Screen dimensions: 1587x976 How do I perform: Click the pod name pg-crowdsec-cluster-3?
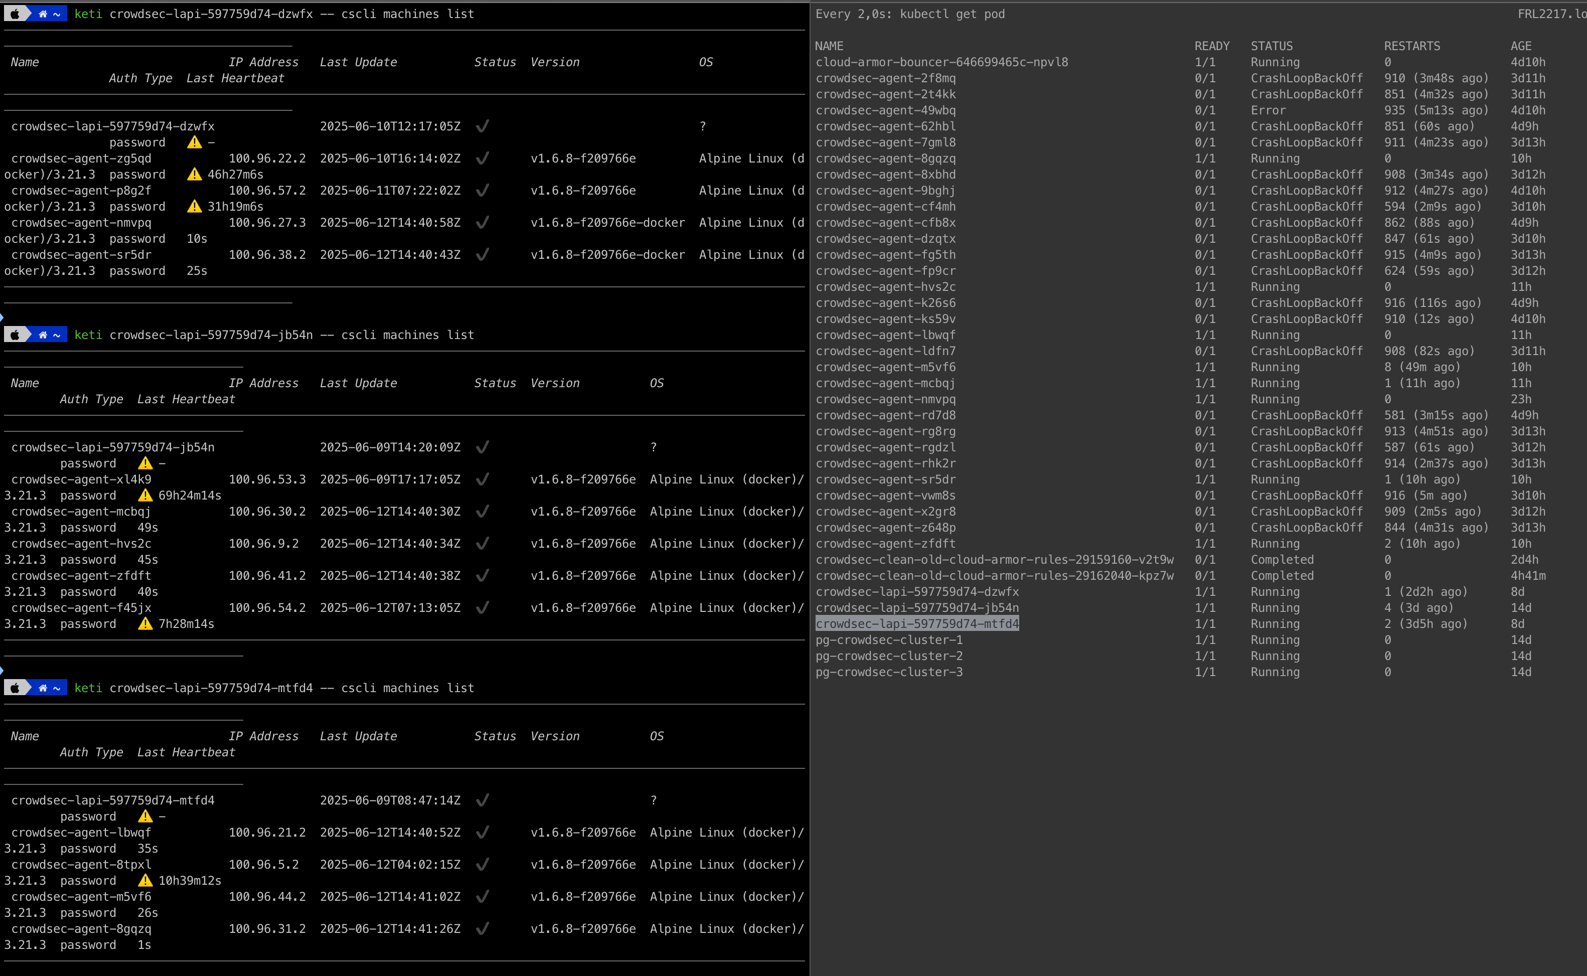(x=889, y=672)
